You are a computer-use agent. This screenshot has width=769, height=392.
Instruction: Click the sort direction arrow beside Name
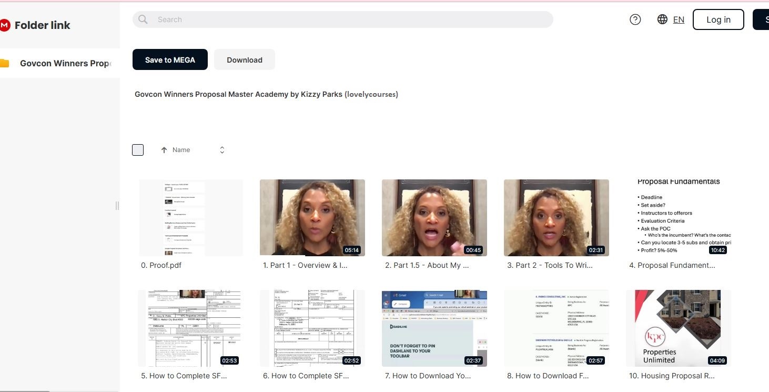click(x=164, y=150)
